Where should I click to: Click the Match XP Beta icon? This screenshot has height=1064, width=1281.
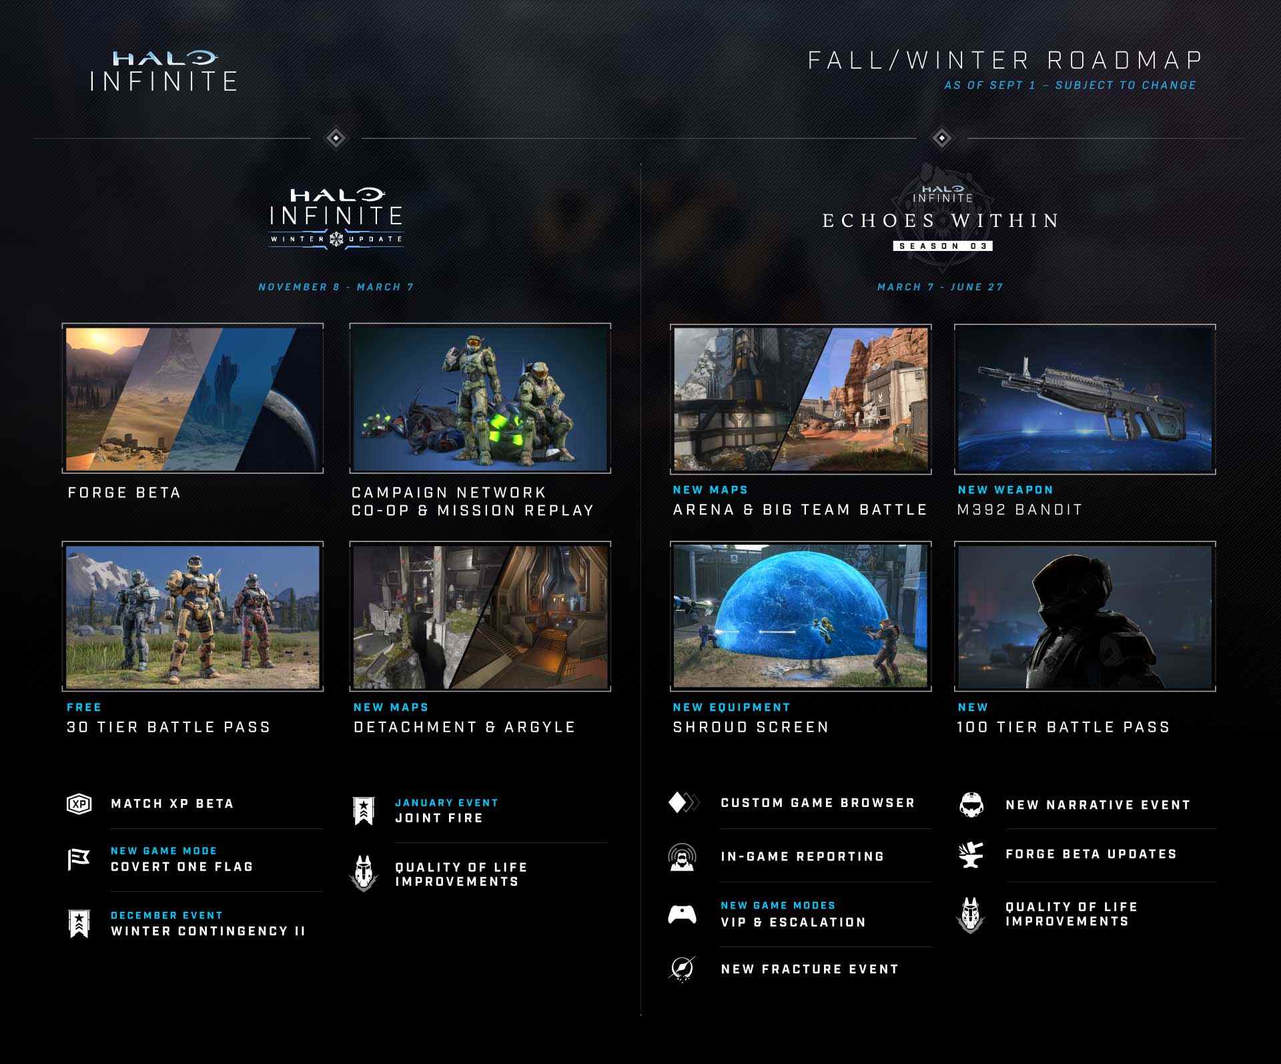pos(79,802)
